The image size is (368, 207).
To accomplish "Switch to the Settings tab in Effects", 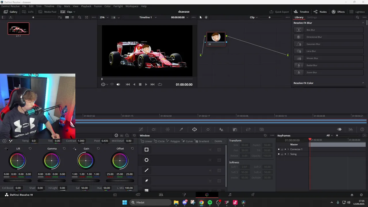I will pos(312,17).
